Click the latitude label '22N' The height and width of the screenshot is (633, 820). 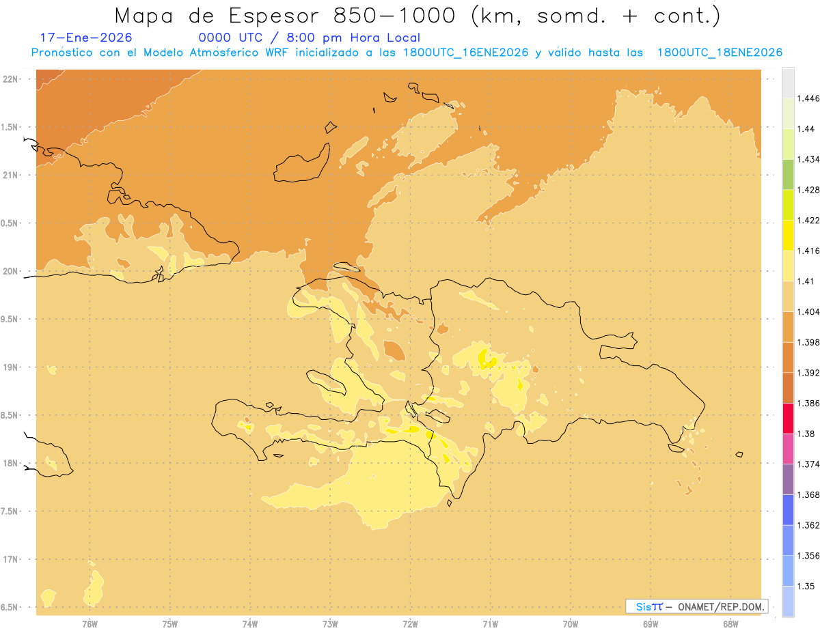coord(10,79)
